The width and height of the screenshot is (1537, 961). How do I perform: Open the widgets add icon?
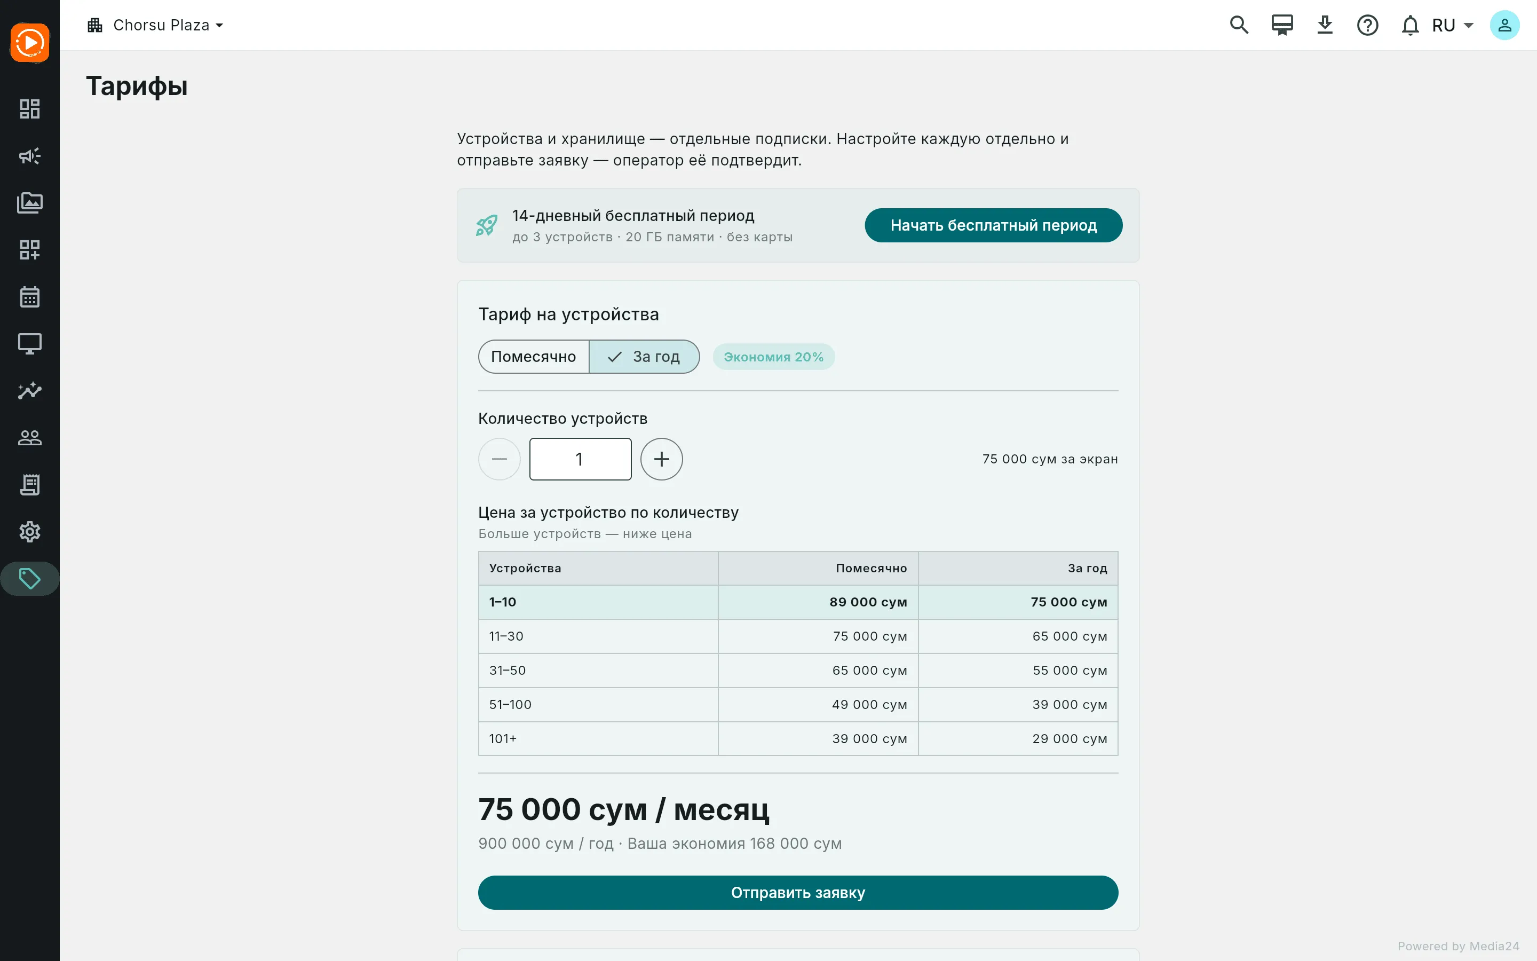30,250
